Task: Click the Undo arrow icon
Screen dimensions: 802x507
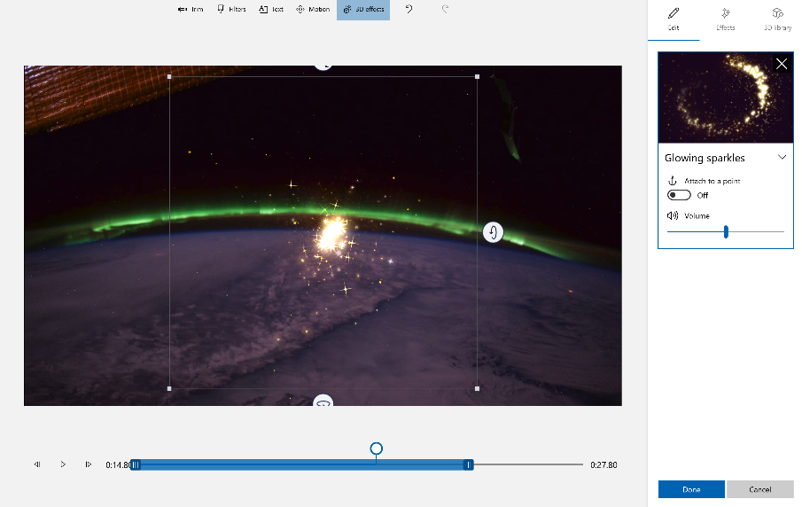Action: click(x=409, y=9)
